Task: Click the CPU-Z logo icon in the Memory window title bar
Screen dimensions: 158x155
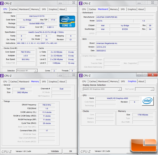Action: (x=2, y=76)
